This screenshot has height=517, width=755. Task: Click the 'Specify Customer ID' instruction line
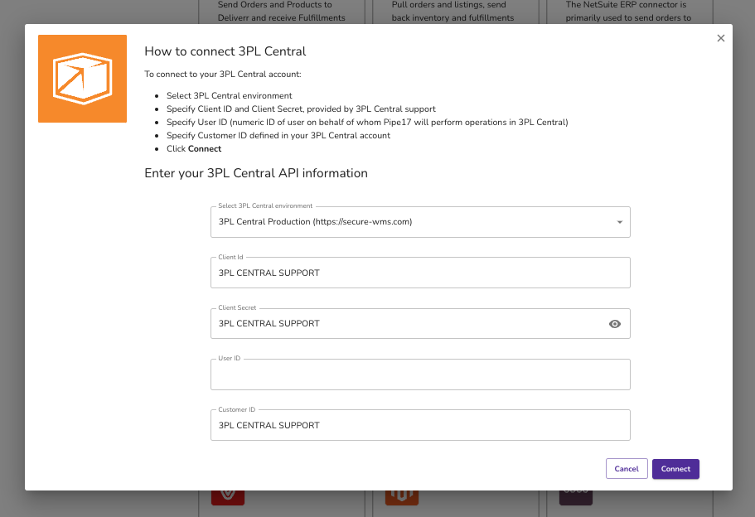278,135
